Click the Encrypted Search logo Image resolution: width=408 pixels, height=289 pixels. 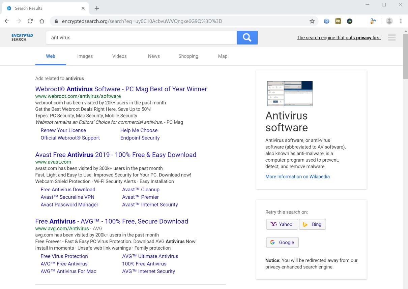(x=22, y=37)
